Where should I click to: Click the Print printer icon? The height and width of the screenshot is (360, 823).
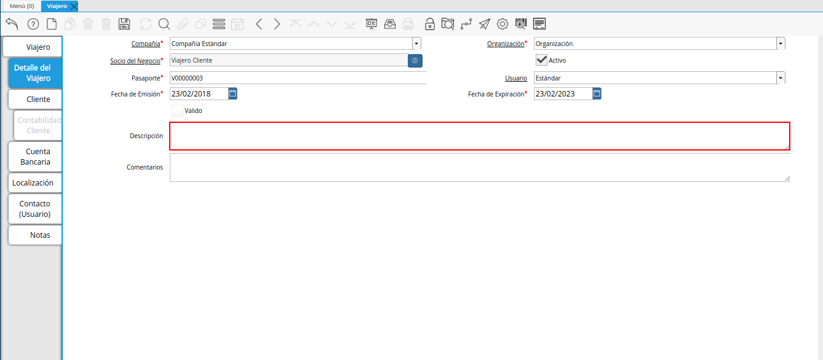point(408,24)
